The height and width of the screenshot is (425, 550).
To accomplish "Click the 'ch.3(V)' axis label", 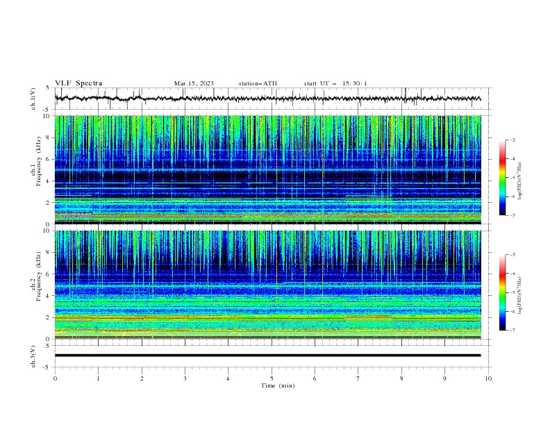I will click(x=33, y=356).
